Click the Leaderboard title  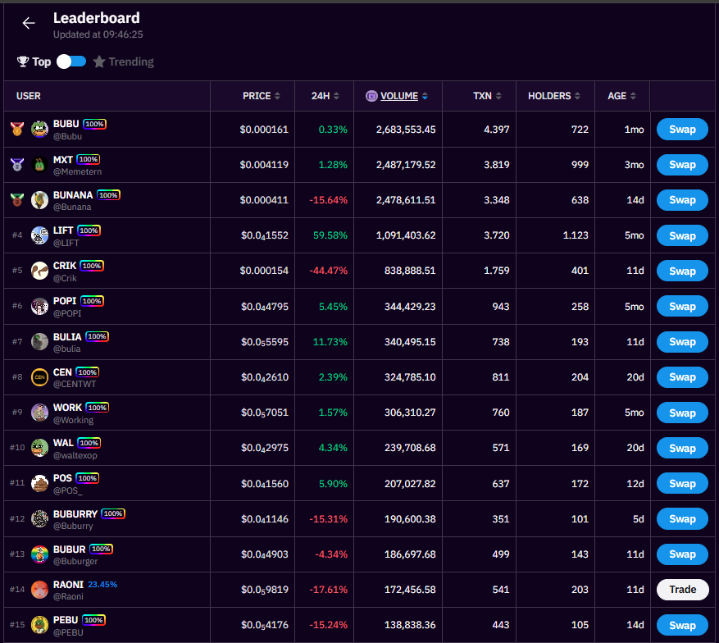(x=96, y=18)
